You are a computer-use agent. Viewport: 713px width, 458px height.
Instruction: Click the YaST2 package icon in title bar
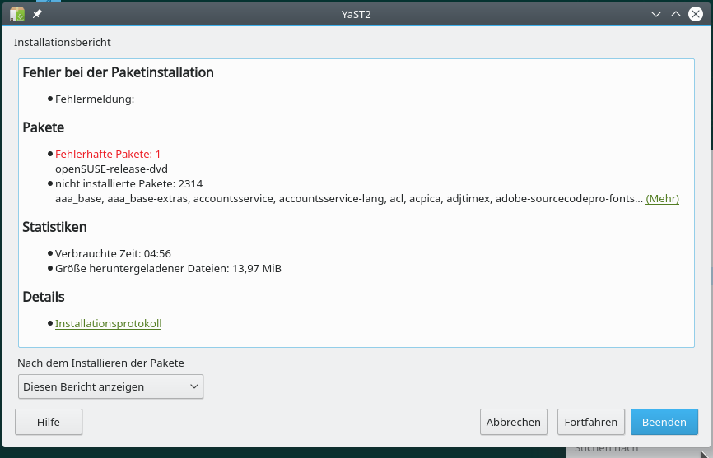pyautogui.click(x=17, y=14)
